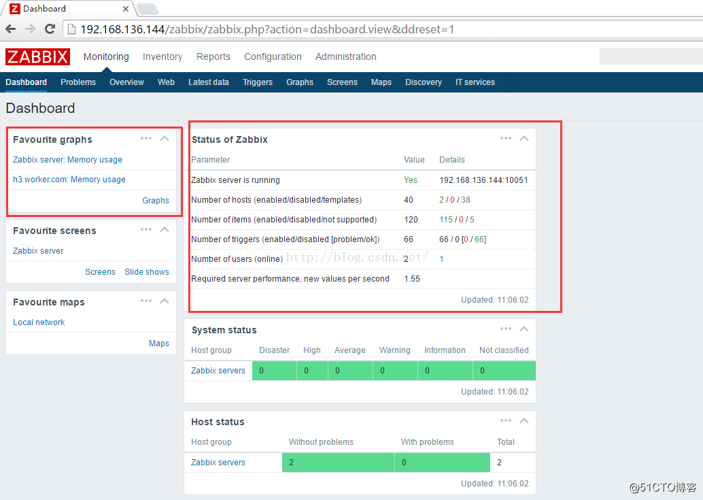Click the Zabbix search field
The height and width of the screenshot is (500, 703).
click(x=651, y=56)
